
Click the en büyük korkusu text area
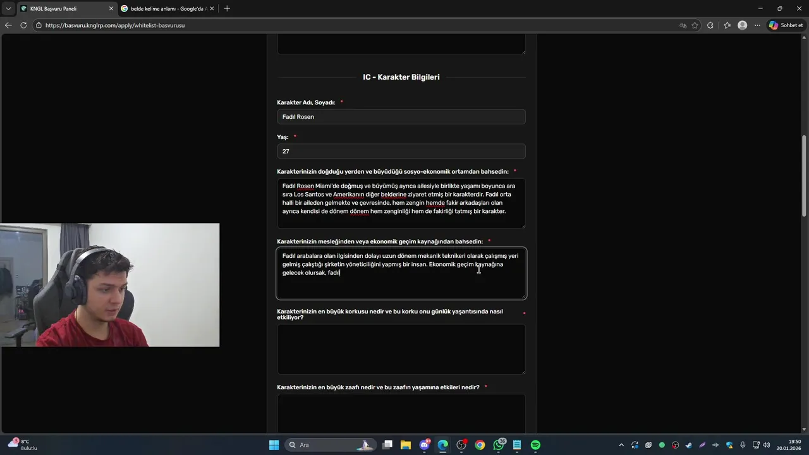401,349
